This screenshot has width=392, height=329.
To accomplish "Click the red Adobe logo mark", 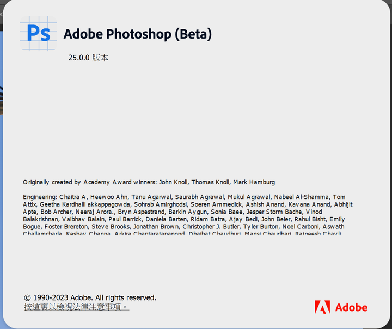I will pos(322,307).
